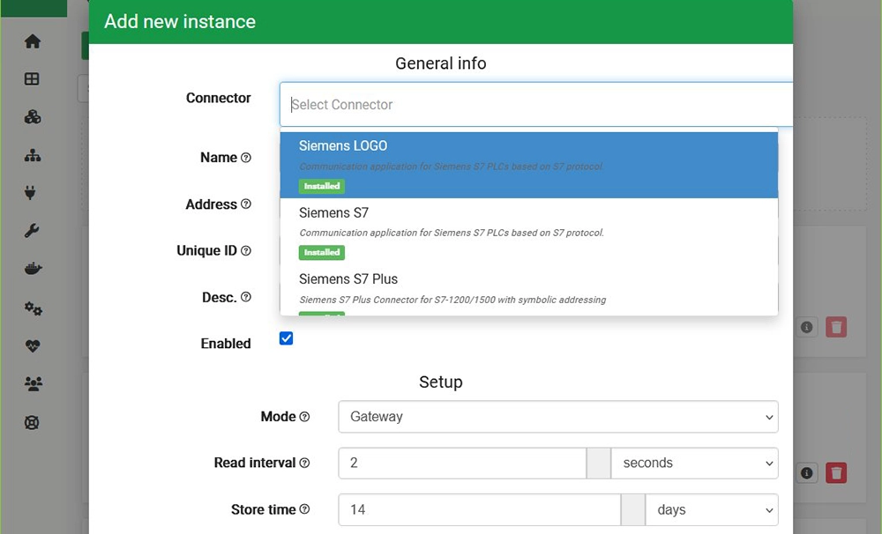Image resolution: width=882 pixels, height=534 pixels.
Task: Open the life ring support icon
Action: point(32,422)
